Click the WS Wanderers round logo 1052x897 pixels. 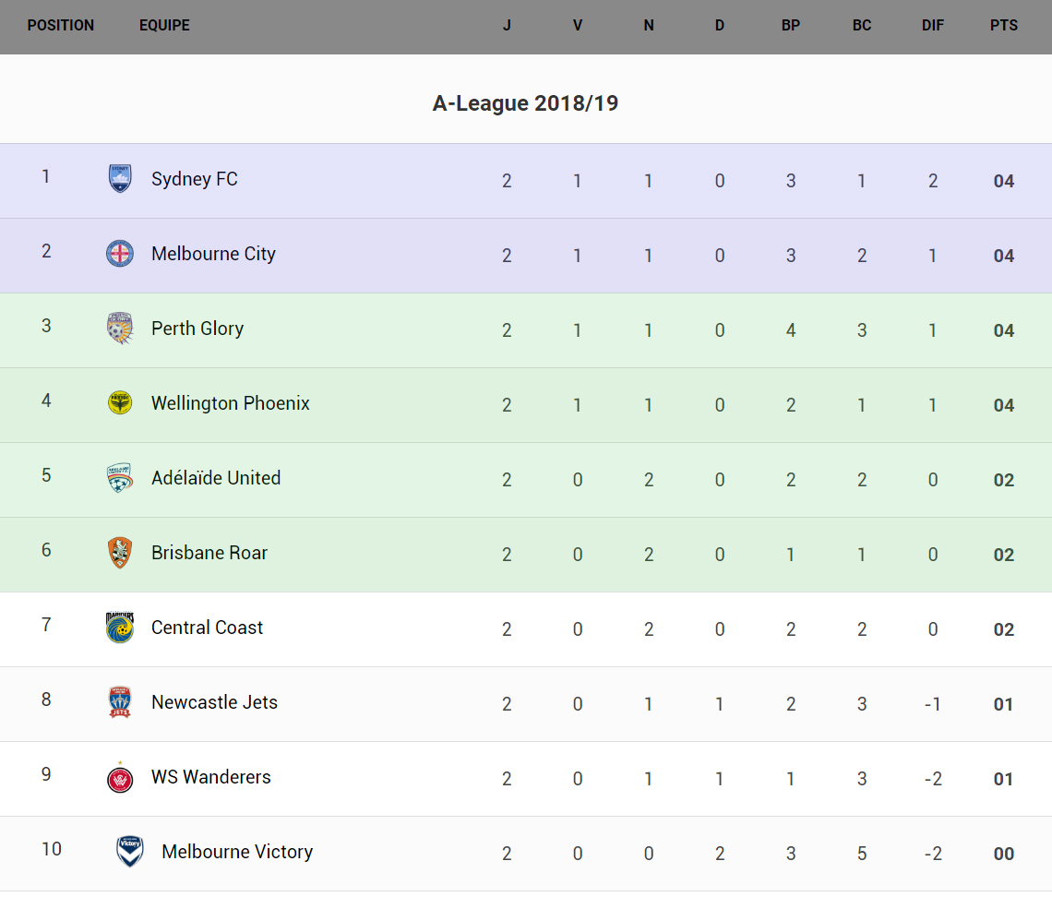pyautogui.click(x=120, y=778)
